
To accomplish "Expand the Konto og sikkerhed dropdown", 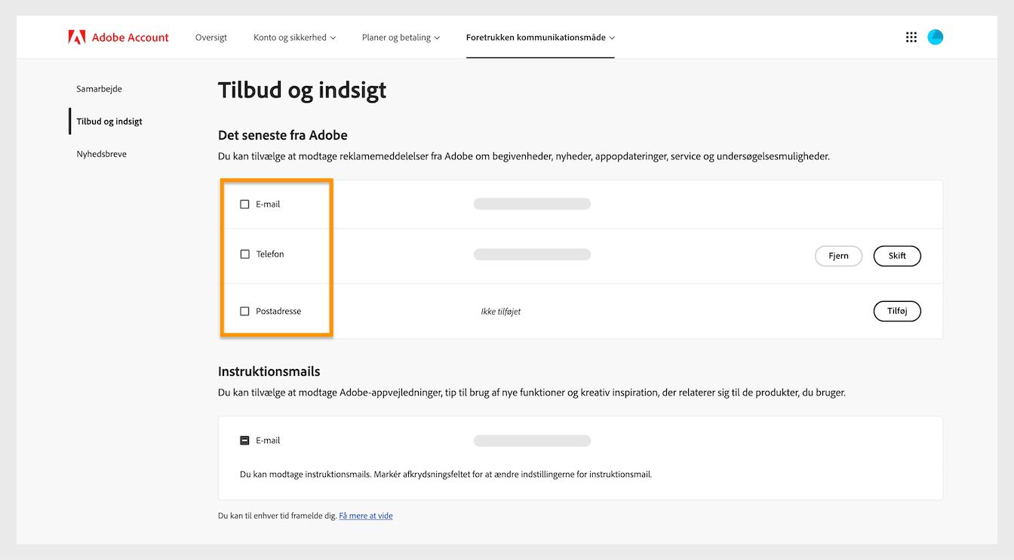I will [x=294, y=36].
